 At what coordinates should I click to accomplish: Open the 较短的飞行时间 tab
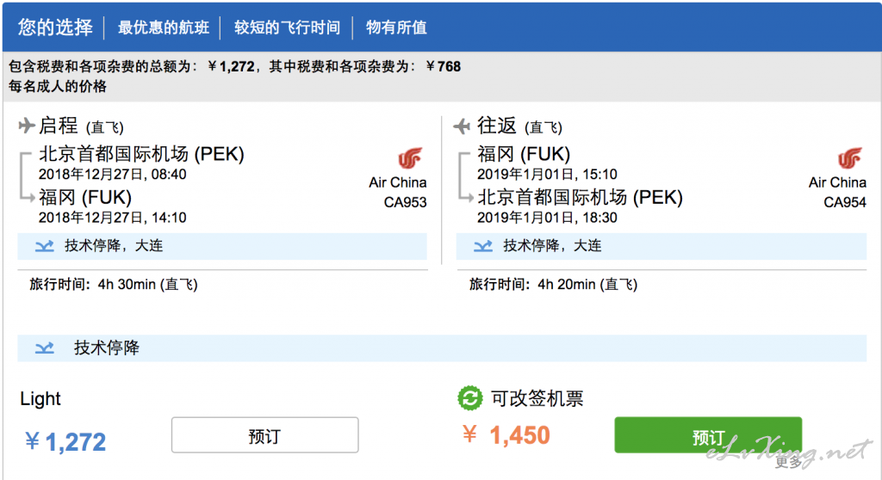287,28
